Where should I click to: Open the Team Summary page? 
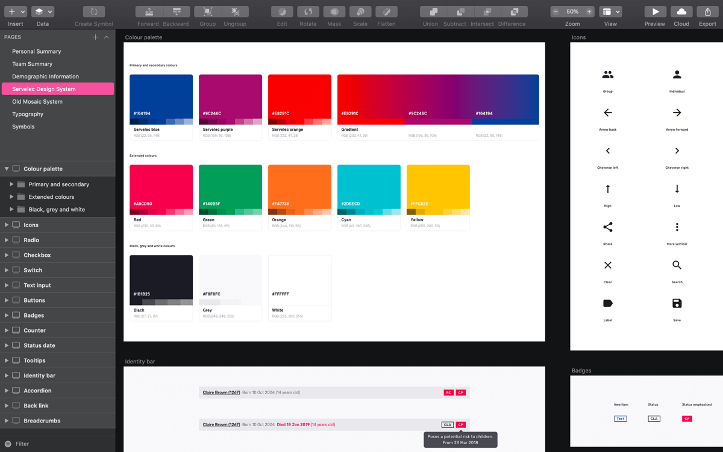coord(58,64)
